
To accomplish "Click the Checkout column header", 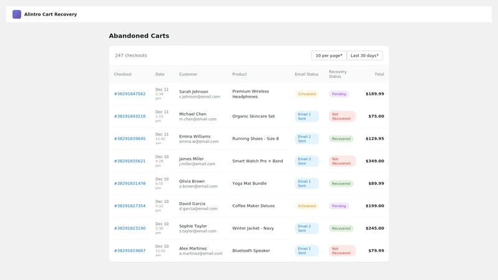I will (123, 74).
